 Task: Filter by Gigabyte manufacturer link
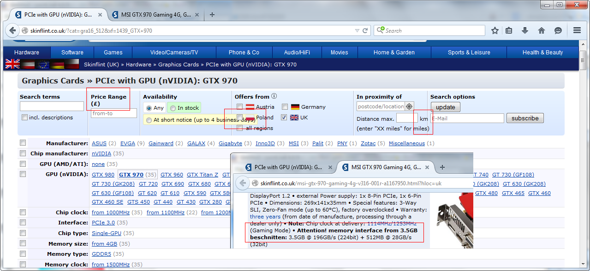click(231, 143)
